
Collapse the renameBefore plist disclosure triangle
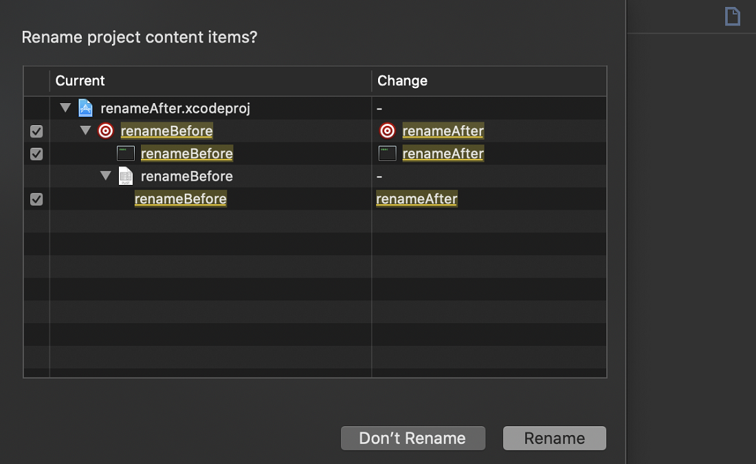coord(106,175)
